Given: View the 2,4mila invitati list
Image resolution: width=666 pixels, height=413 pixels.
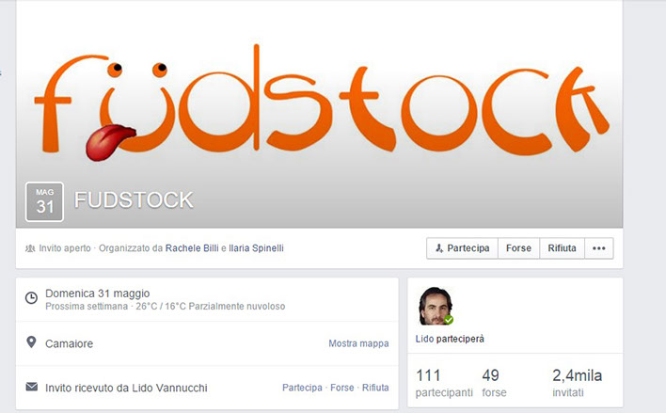Looking at the screenshot, I should tap(577, 383).
